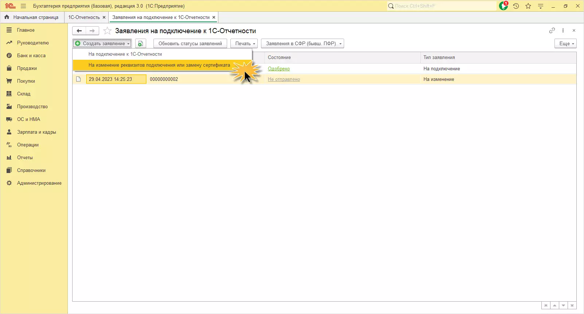Choose На изменение реквизитов подключения или замену сертификата
Viewport: 584px width, 314px height.
(162, 65)
